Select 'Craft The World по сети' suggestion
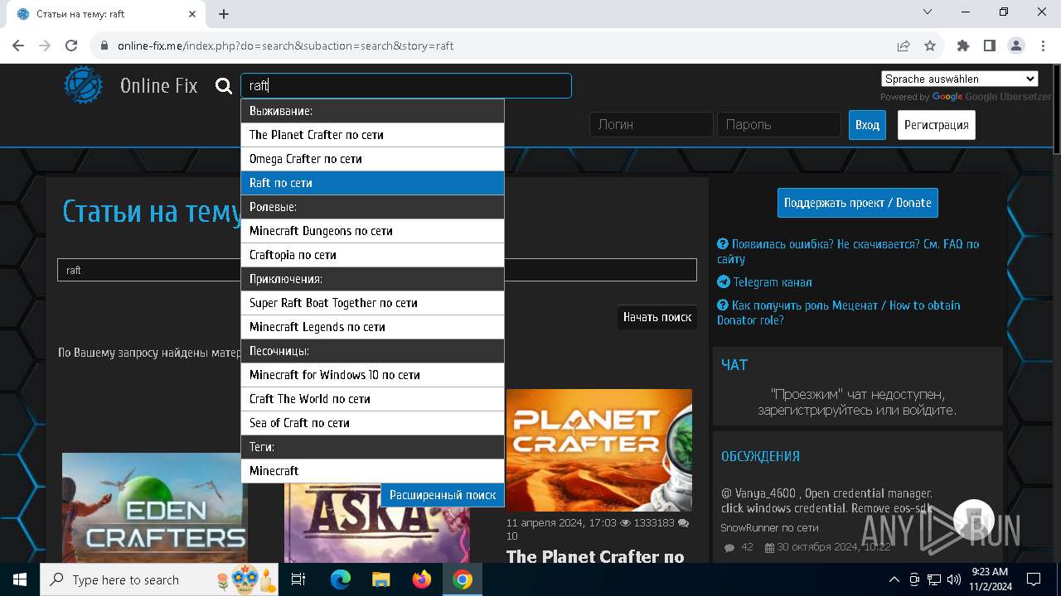The height and width of the screenshot is (596, 1061). (x=372, y=399)
